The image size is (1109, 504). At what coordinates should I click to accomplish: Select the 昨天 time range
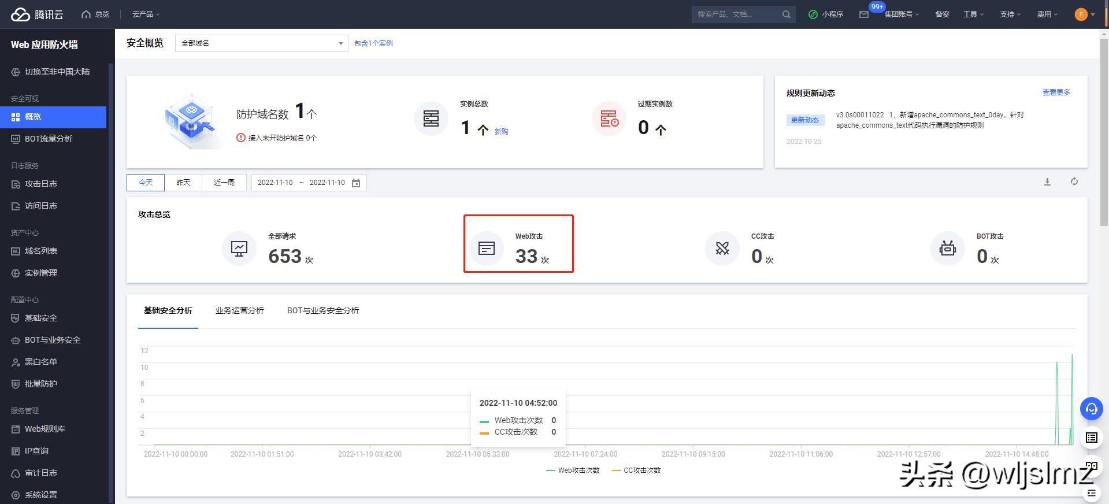point(183,183)
